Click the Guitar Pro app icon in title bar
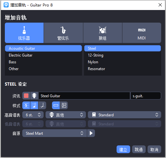166x158 pixels. pyautogui.click(x=6, y=5)
